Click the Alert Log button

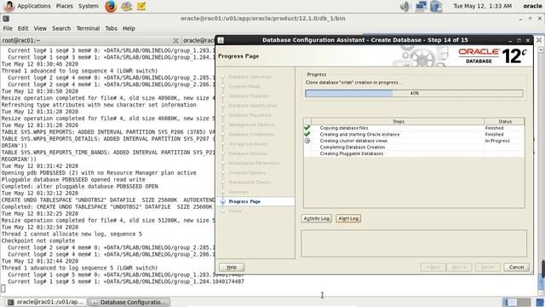(x=348, y=218)
